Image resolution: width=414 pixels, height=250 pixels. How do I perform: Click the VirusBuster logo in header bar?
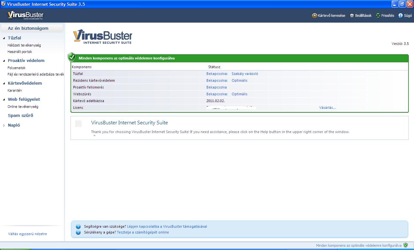click(26, 15)
